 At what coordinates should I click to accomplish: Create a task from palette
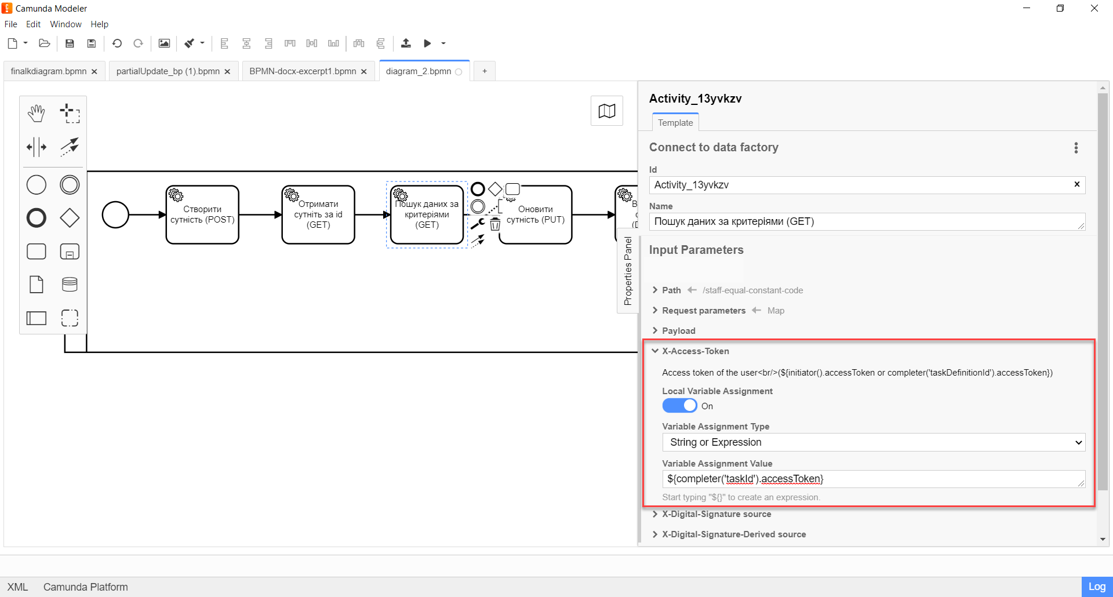click(36, 252)
